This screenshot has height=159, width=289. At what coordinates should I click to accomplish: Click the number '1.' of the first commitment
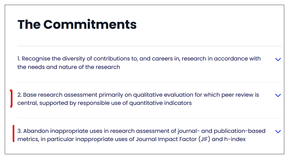(x=19, y=59)
